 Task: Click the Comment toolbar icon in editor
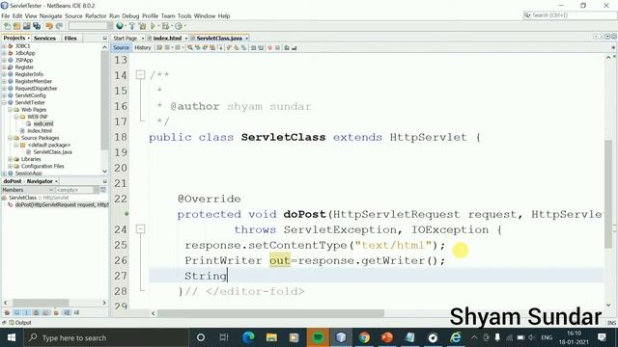(x=287, y=47)
